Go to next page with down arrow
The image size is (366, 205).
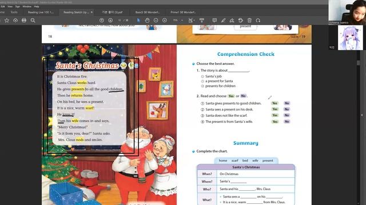tap(110, 20)
